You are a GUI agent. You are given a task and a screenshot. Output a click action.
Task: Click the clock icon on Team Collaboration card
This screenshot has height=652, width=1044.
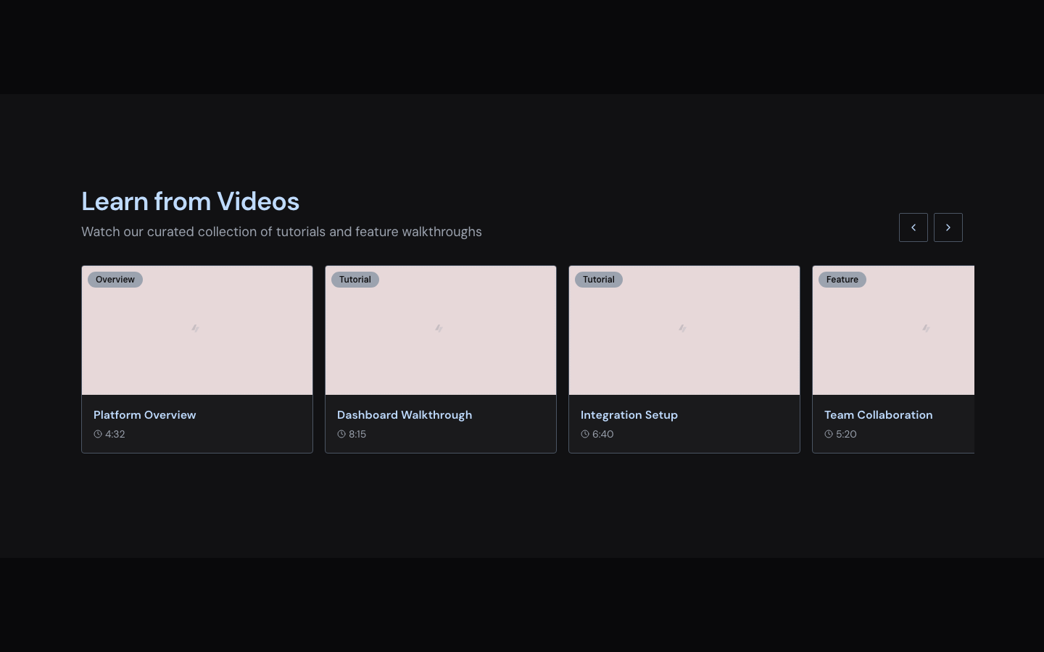click(828, 434)
